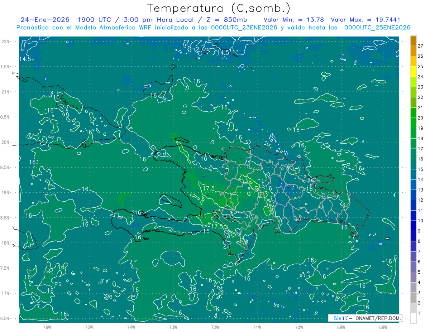The width and height of the screenshot is (430, 332).
Task: Select the purple 5 degree legend swatch
Action: (x=413, y=267)
